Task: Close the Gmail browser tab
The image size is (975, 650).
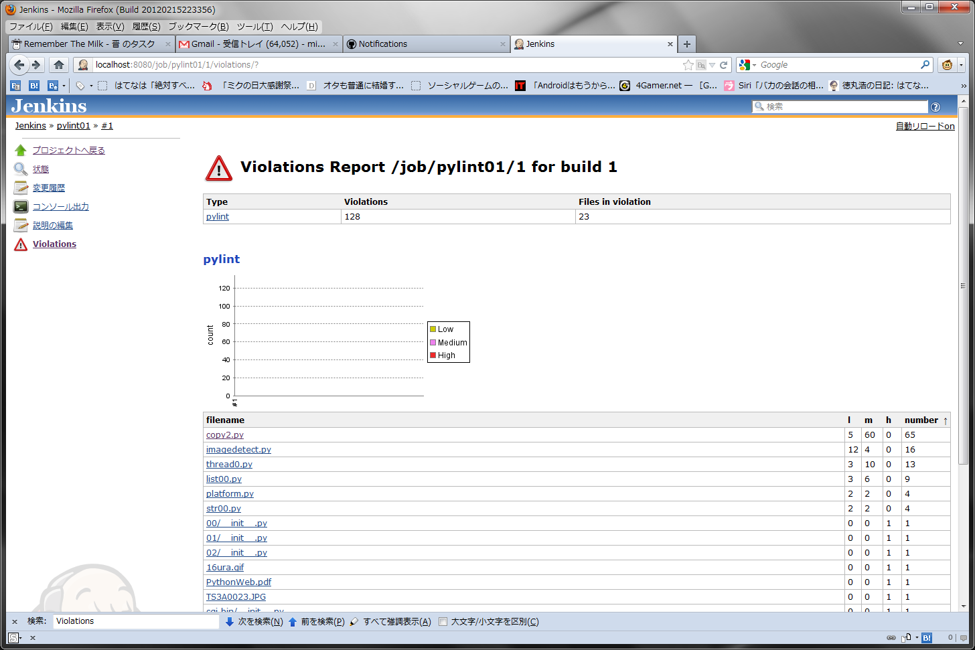Action: click(335, 44)
